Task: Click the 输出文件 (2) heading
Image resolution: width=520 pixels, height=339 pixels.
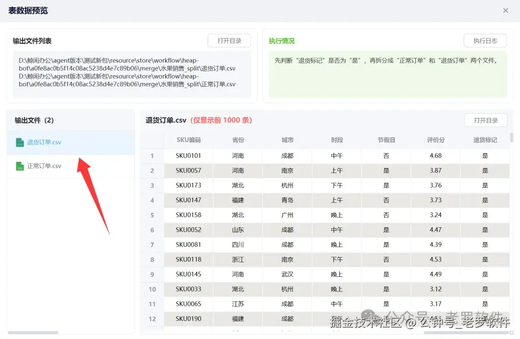Action: tap(34, 120)
